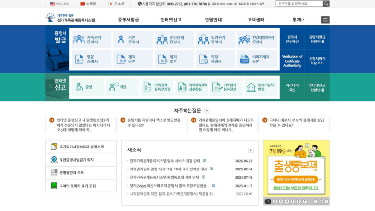
Task: Focus the search keyword input field
Action: point(299,3)
